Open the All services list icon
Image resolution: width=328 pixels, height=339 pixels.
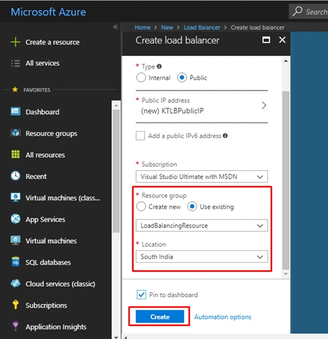[16, 63]
